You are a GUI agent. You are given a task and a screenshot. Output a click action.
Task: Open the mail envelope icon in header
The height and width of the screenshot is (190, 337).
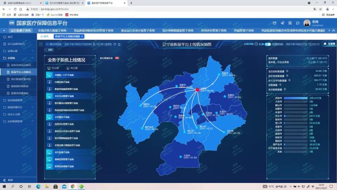tap(274, 23)
